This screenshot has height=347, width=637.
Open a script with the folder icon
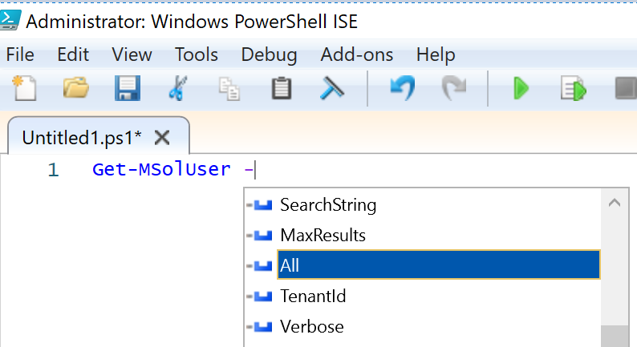76,87
